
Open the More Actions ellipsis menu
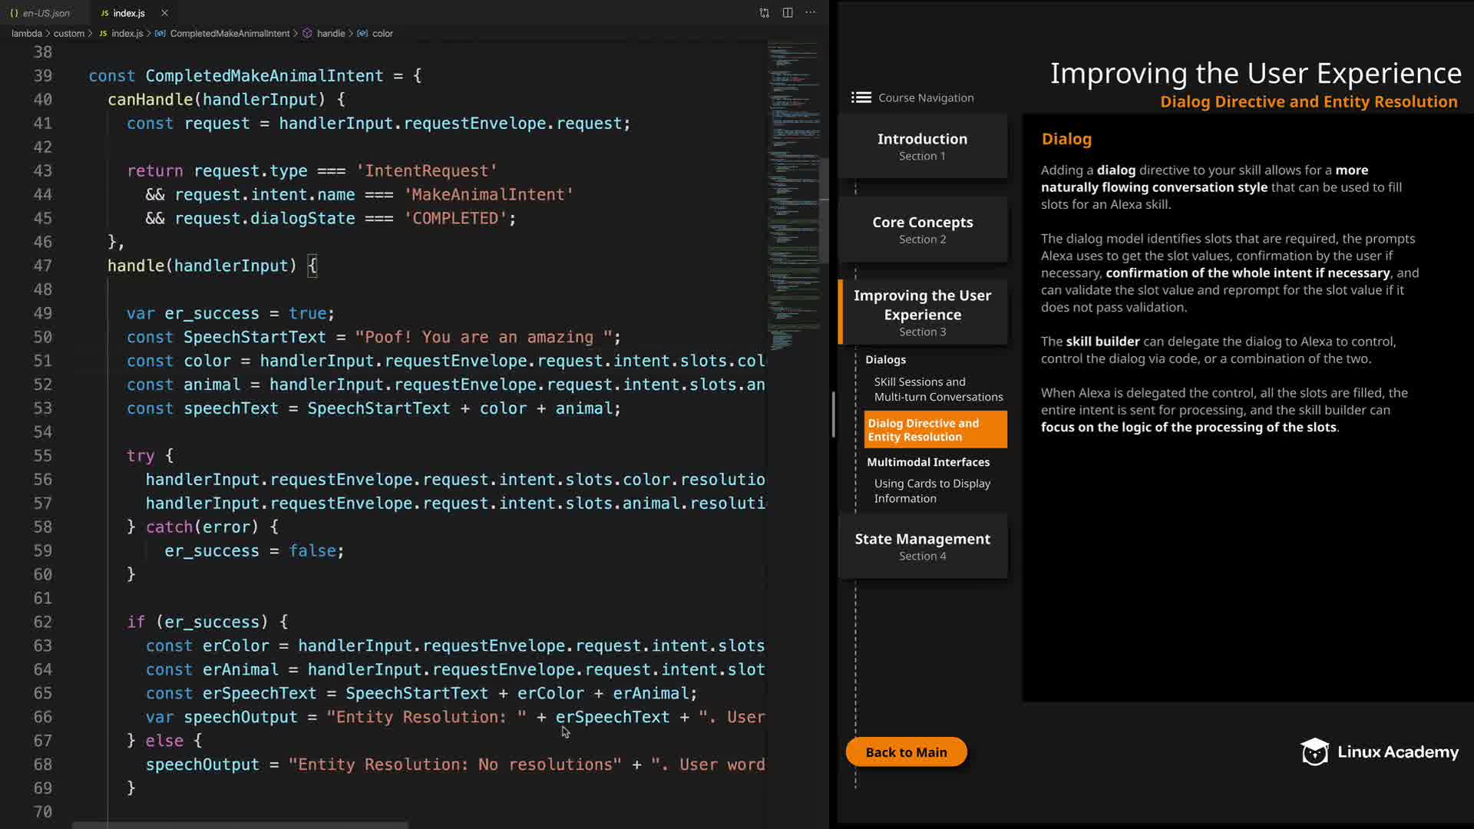811,12
